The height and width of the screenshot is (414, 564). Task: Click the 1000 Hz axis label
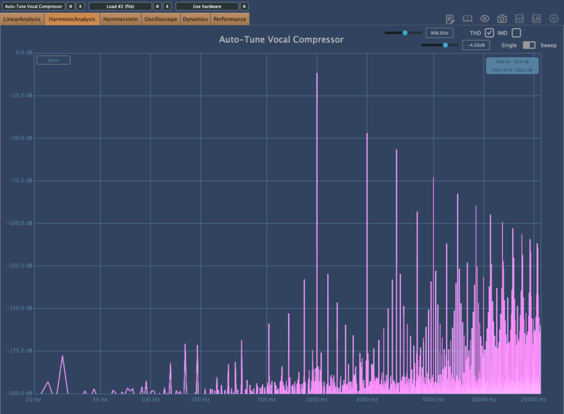coord(317,400)
